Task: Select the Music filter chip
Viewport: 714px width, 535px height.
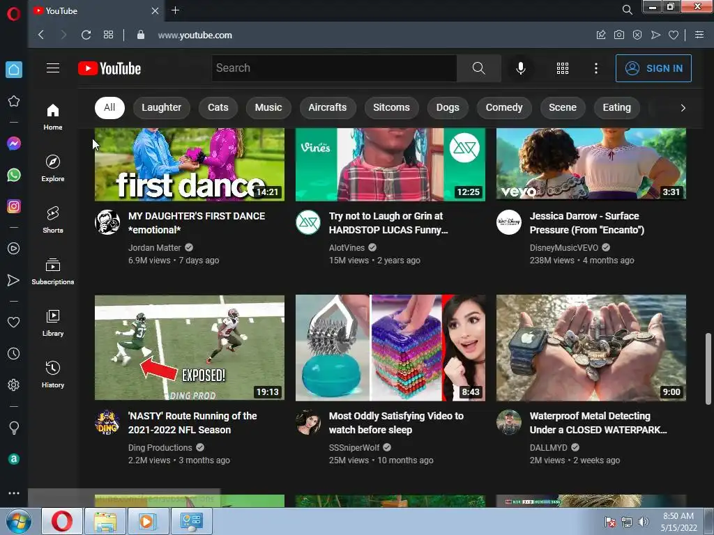Action: click(x=268, y=108)
